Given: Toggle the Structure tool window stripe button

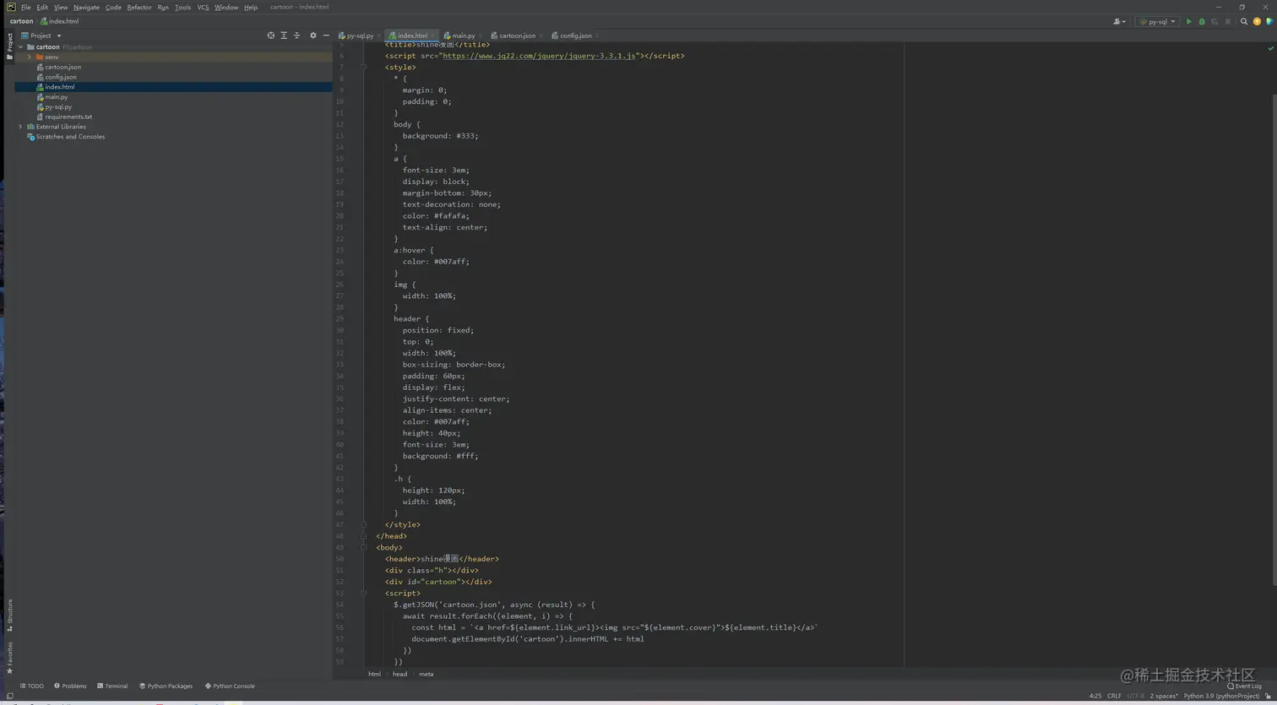Looking at the screenshot, I should point(9,615).
